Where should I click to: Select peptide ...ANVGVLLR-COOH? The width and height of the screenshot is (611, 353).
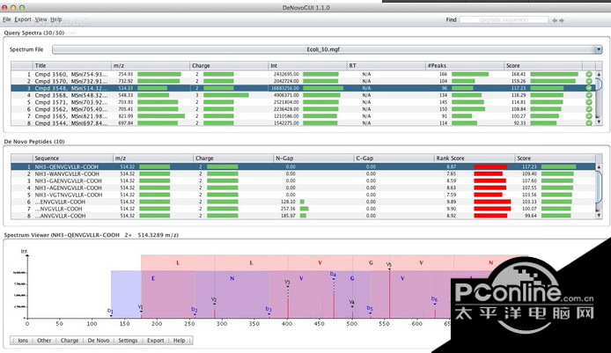303,216
